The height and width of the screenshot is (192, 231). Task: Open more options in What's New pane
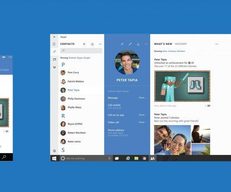[x=217, y=44]
